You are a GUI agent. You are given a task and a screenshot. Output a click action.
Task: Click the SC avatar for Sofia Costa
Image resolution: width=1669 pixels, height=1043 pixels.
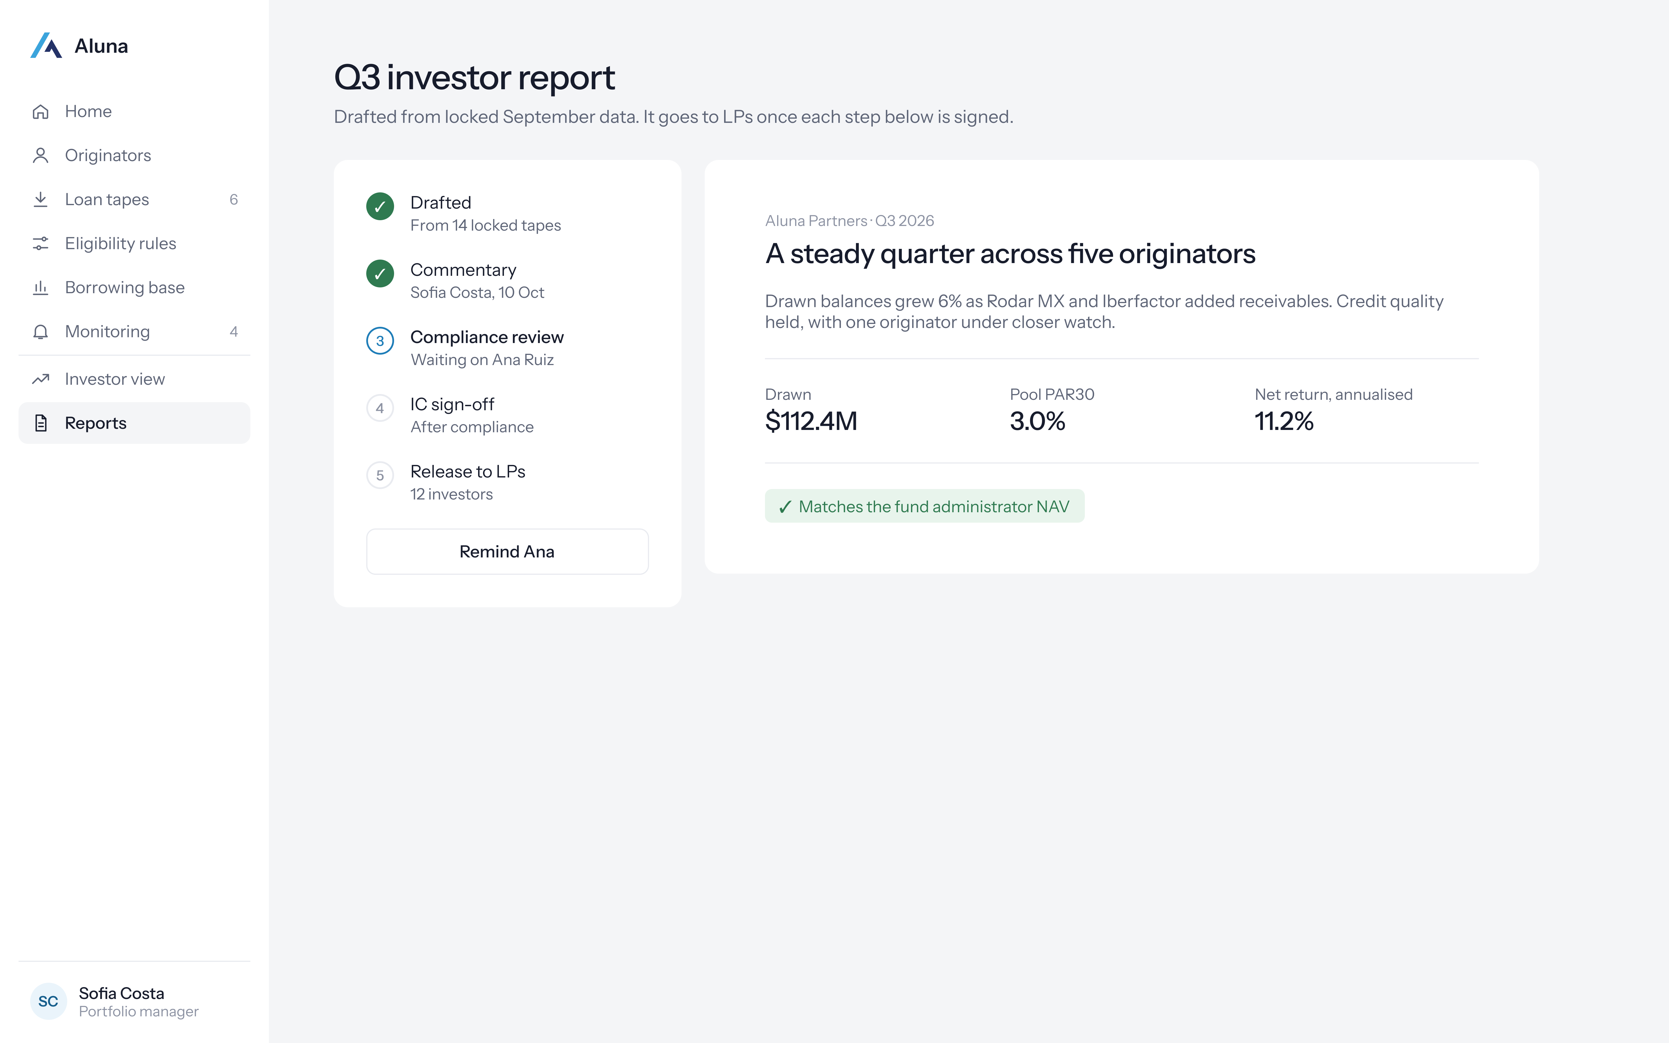[48, 1001]
